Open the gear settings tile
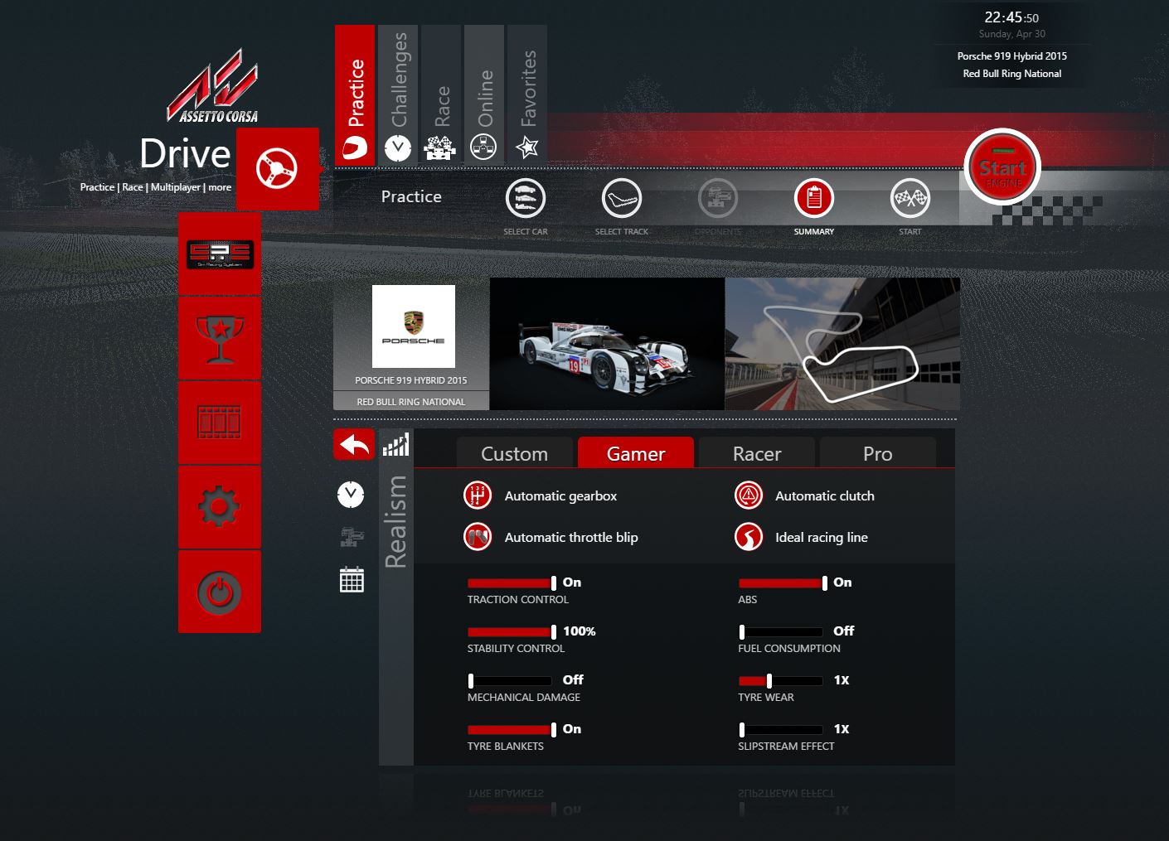Image resolution: width=1169 pixels, height=841 pixels. (x=220, y=506)
